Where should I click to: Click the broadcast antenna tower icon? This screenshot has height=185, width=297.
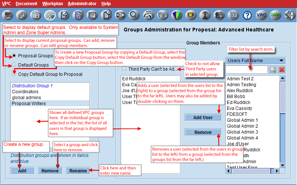[205, 15]
